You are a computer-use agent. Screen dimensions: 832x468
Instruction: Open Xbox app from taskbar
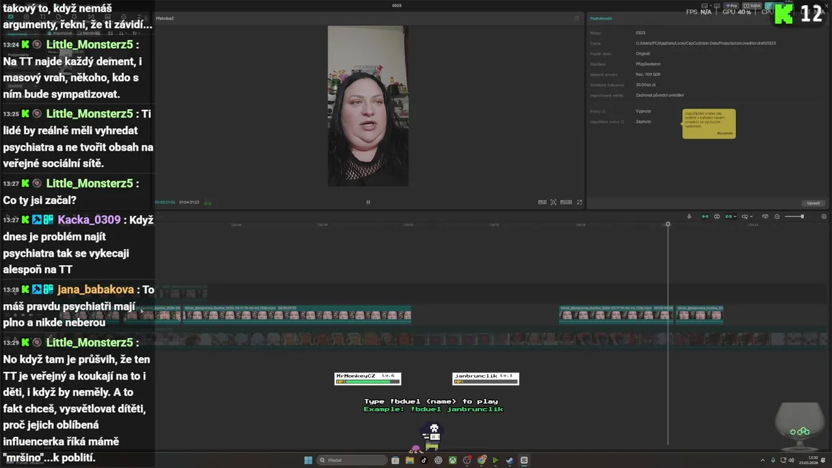click(452, 460)
